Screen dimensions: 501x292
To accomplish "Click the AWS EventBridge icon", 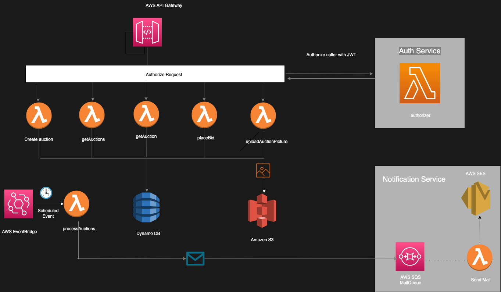I will tap(19, 204).
